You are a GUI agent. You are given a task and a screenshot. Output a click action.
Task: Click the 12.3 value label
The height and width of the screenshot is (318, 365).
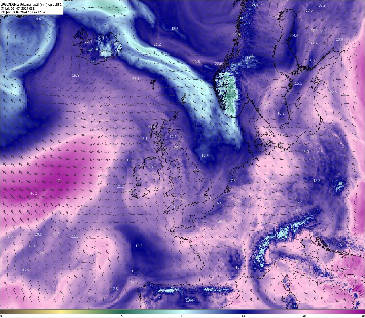(x=317, y=181)
